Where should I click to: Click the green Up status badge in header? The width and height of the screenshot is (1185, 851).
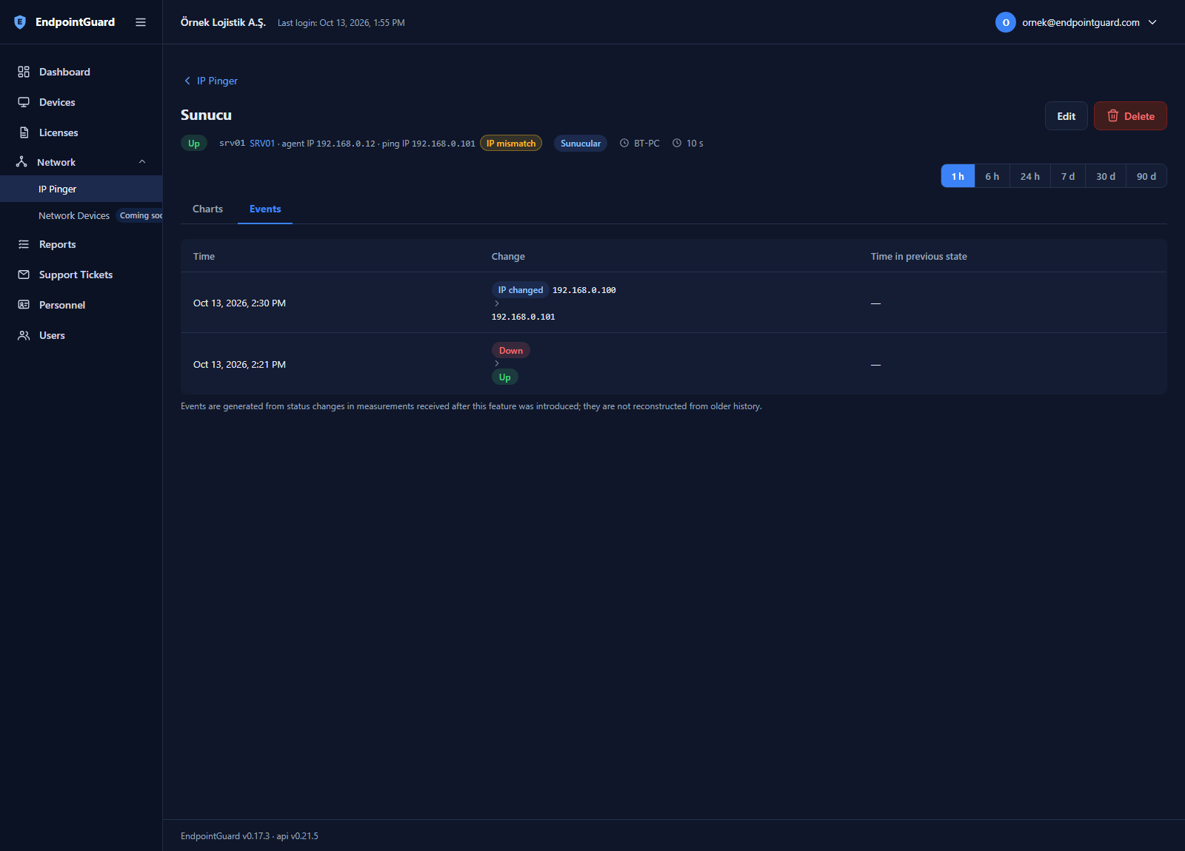point(194,144)
